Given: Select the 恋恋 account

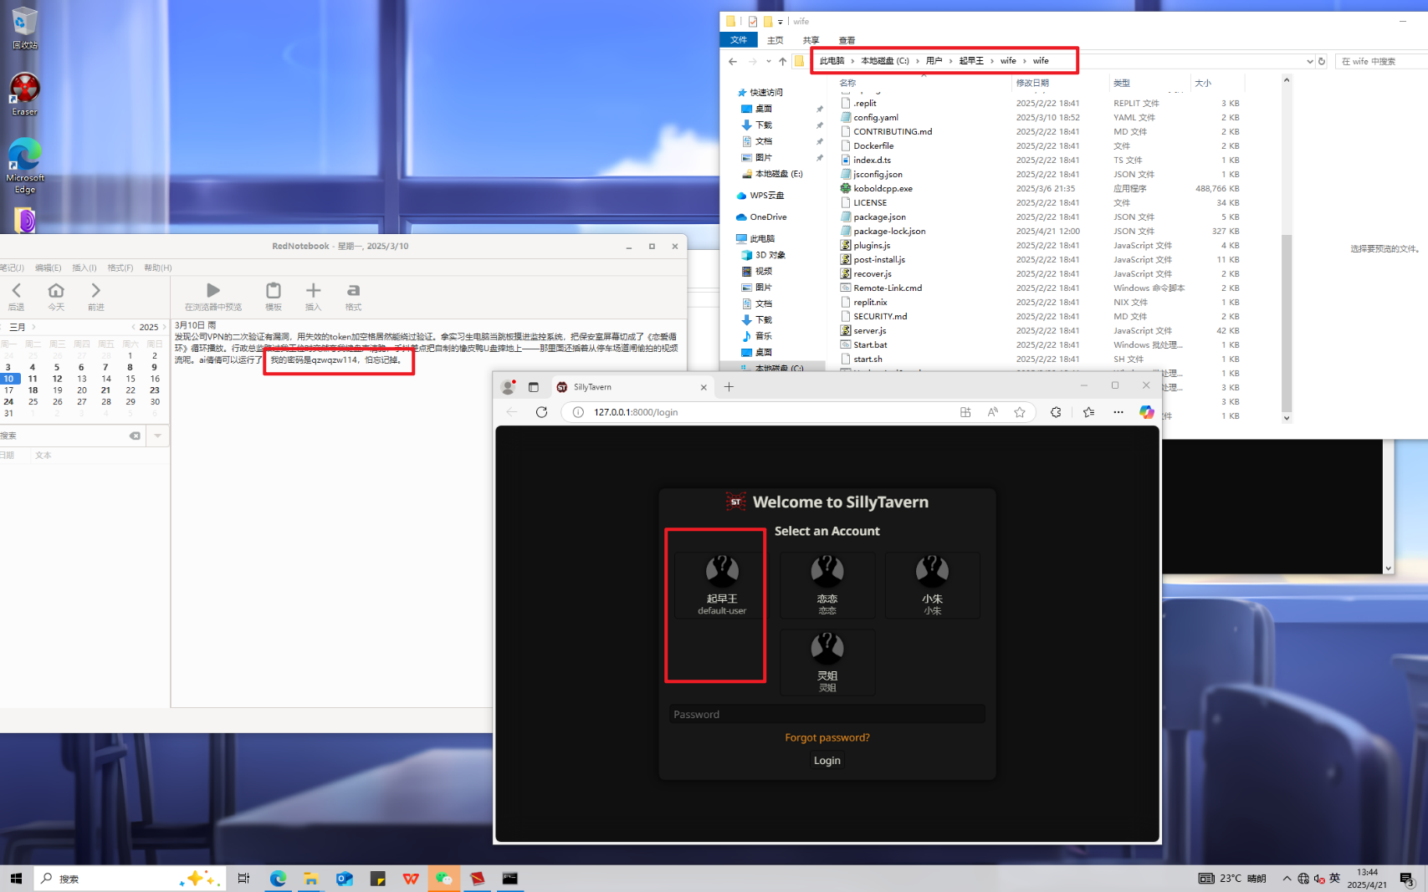Looking at the screenshot, I should (x=827, y=585).
